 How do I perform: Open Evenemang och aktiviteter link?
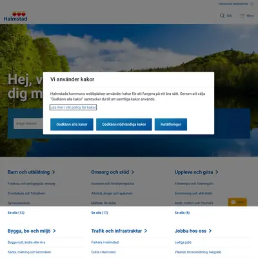tap(193, 193)
